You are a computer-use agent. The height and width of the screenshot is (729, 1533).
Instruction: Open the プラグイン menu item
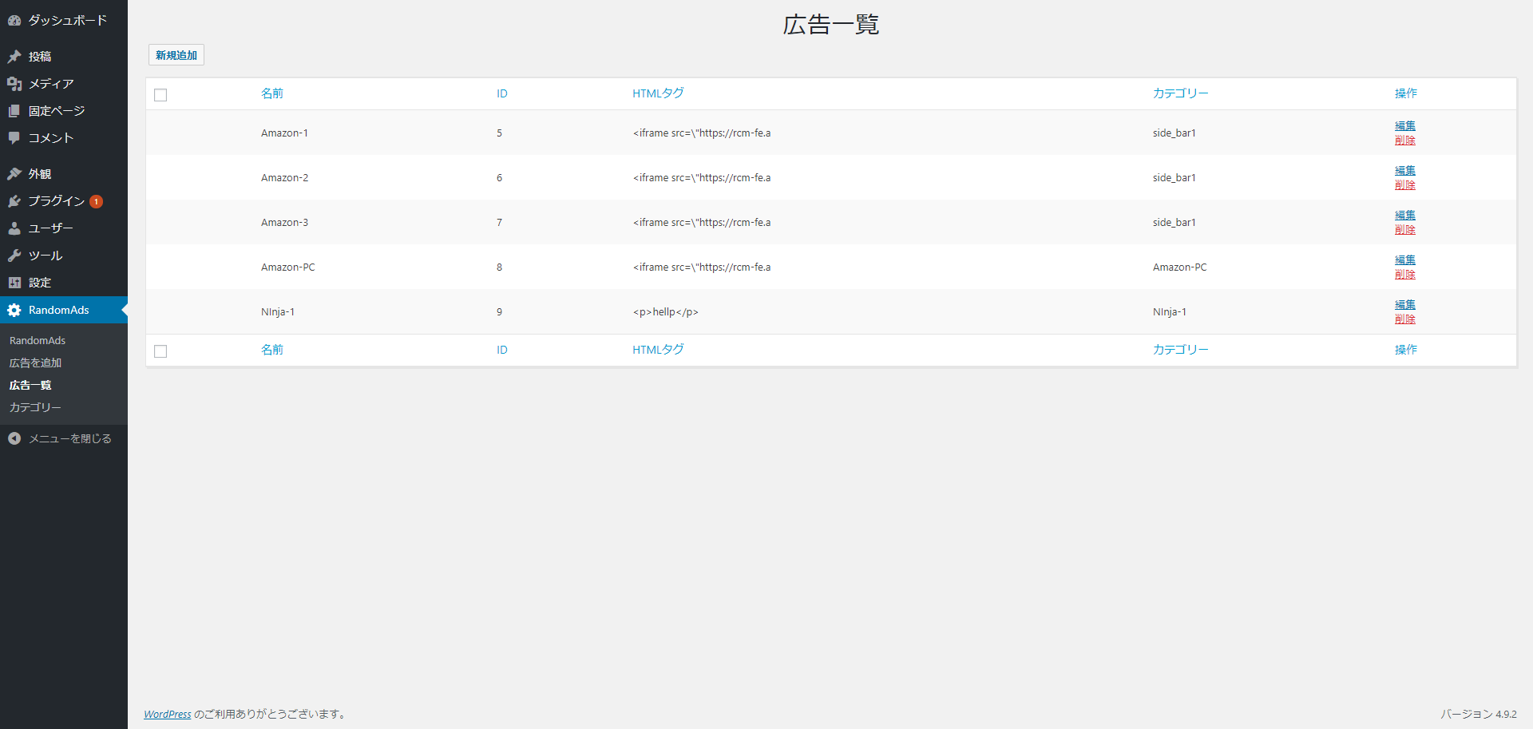64,201
